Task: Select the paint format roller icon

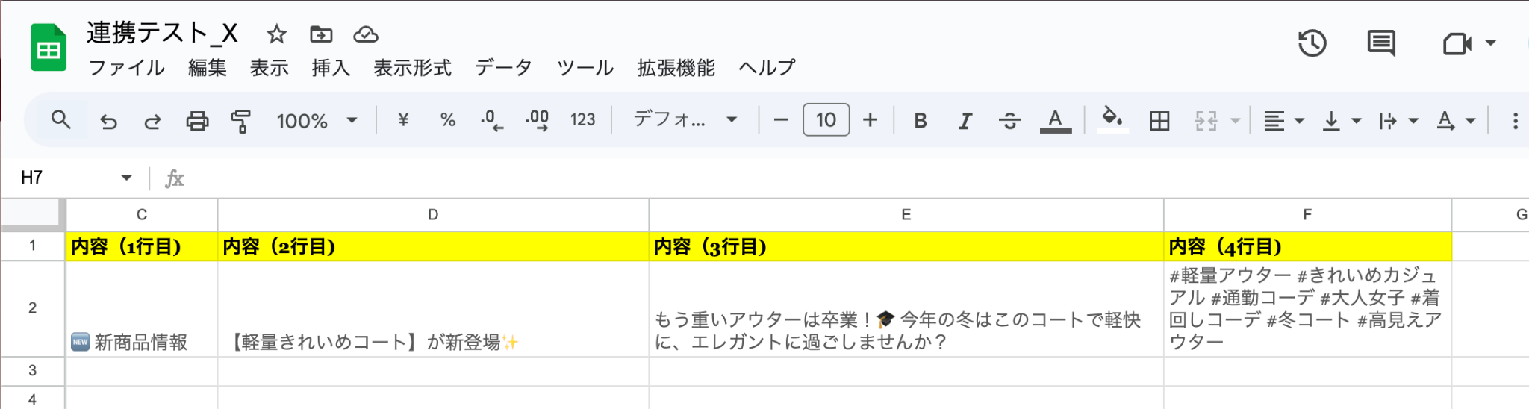Action: pos(240,121)
